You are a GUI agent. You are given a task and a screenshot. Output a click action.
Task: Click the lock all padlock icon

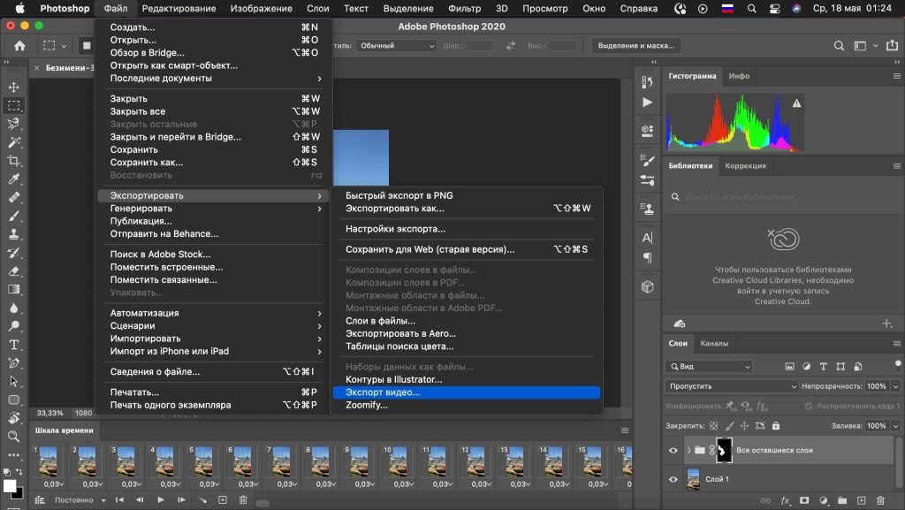point(774,426)
